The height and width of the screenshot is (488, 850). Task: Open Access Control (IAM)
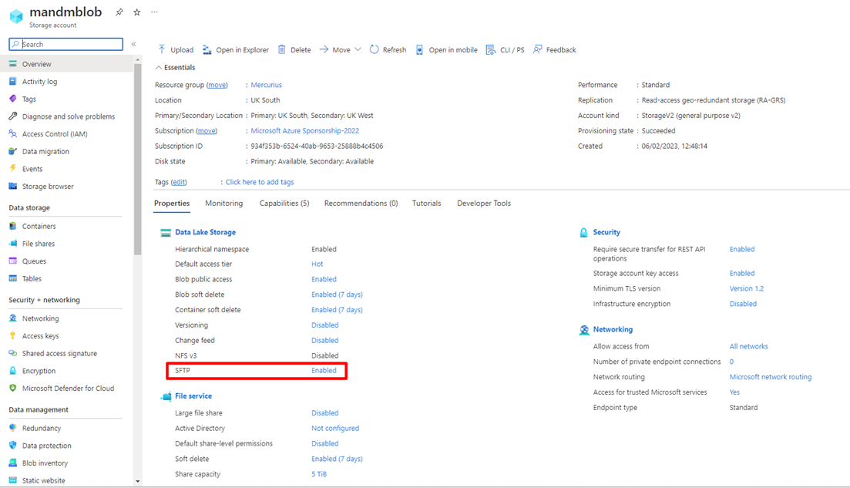point(55,134)
